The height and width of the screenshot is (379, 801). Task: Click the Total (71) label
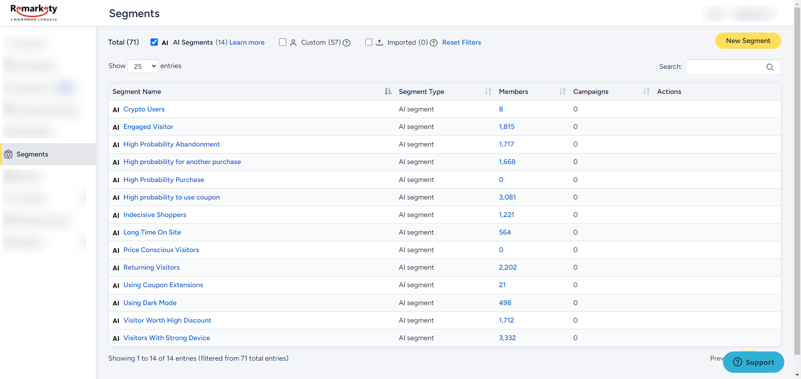pyautogui.click(x=123, y=42)
